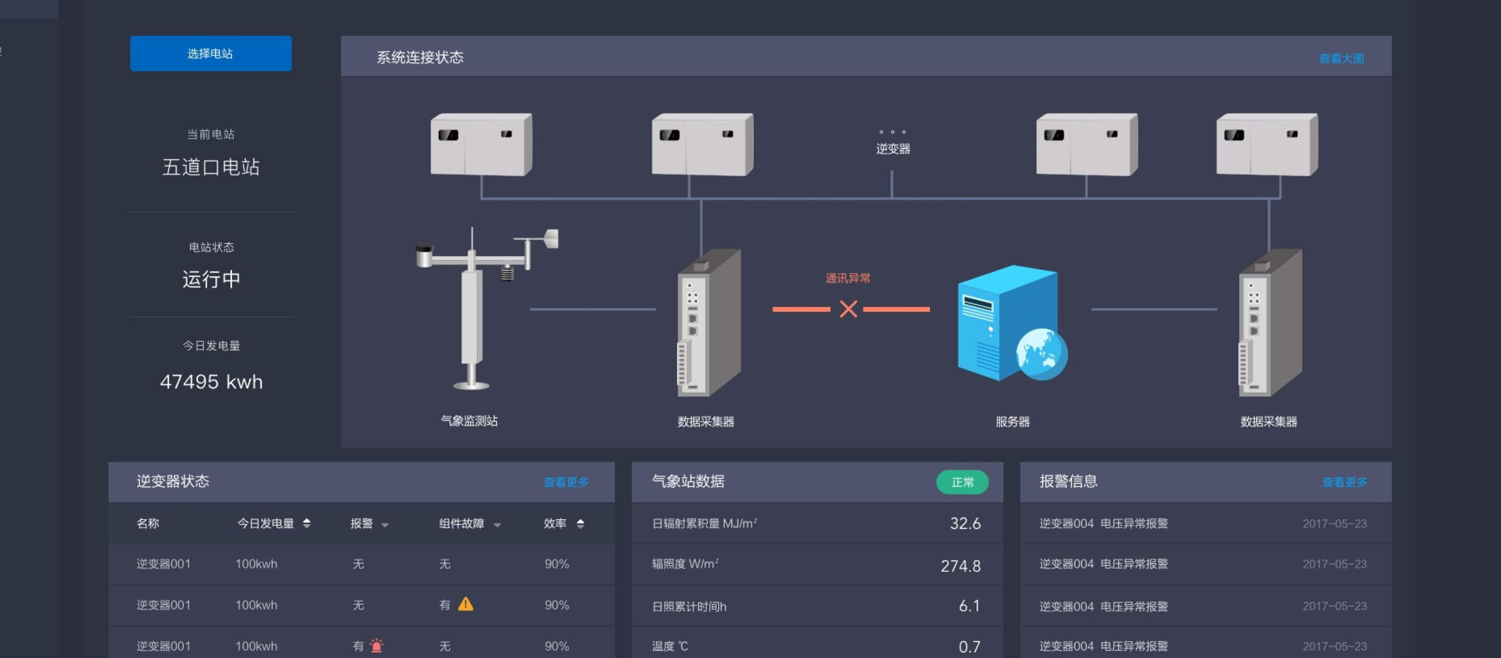1501x658 pixels.
Task: Open View More in alarm info panel
Action: click(1344, 482)
